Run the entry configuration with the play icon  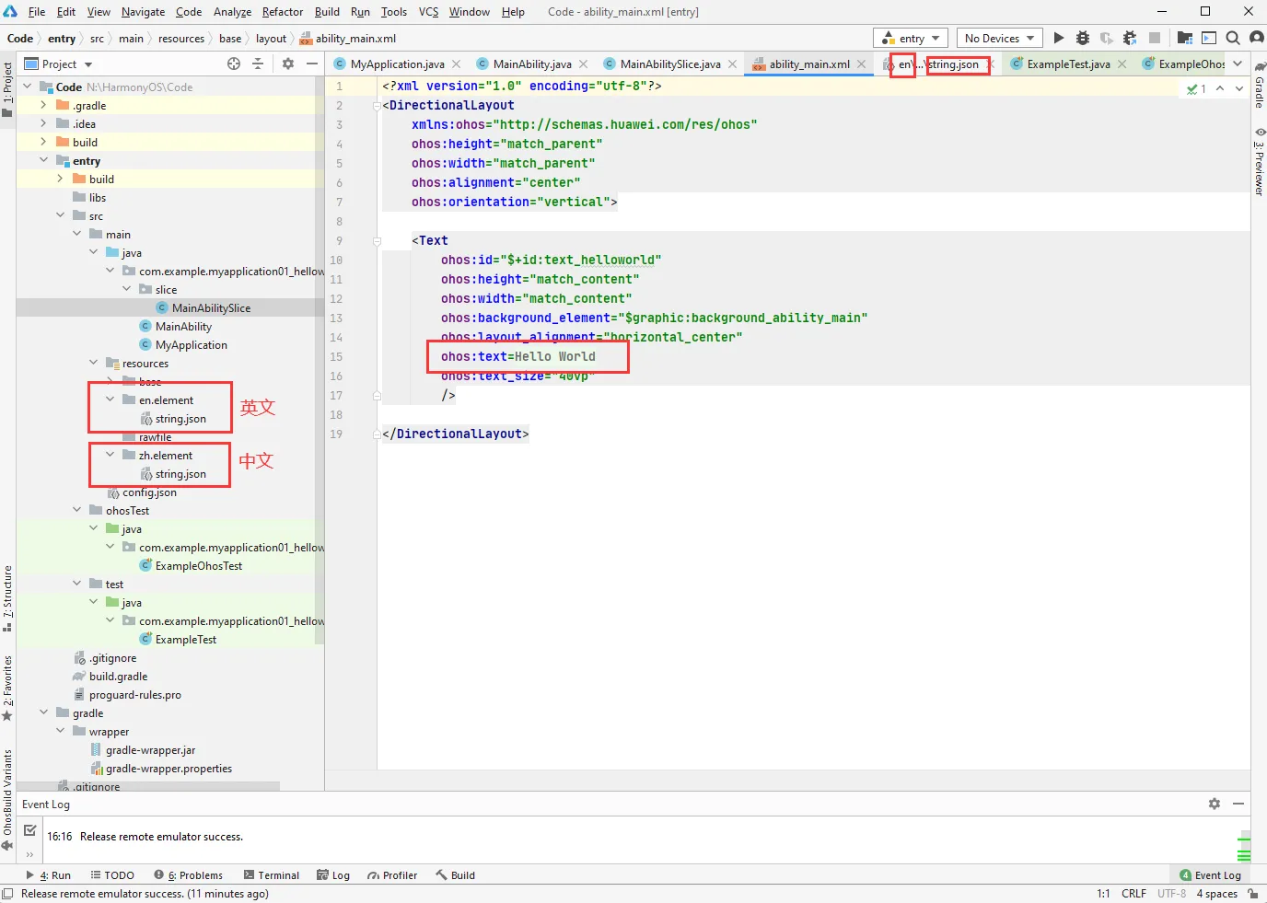pos(1059,38)
